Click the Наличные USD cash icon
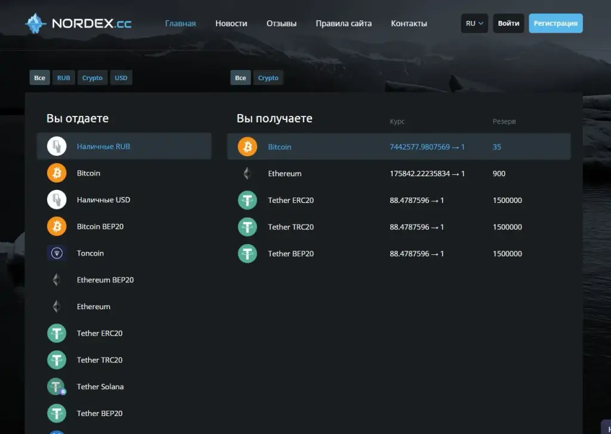The height and width of the screenshot is (434, 611). (x=57, y=199)
